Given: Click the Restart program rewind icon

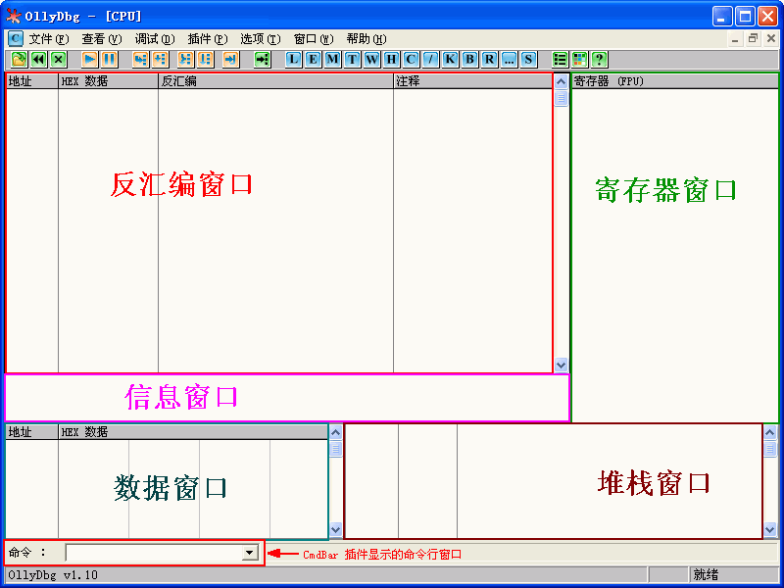Looking at the screenshot, I should click(x=39, y=60).
